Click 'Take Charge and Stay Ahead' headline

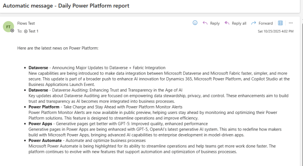123,107
